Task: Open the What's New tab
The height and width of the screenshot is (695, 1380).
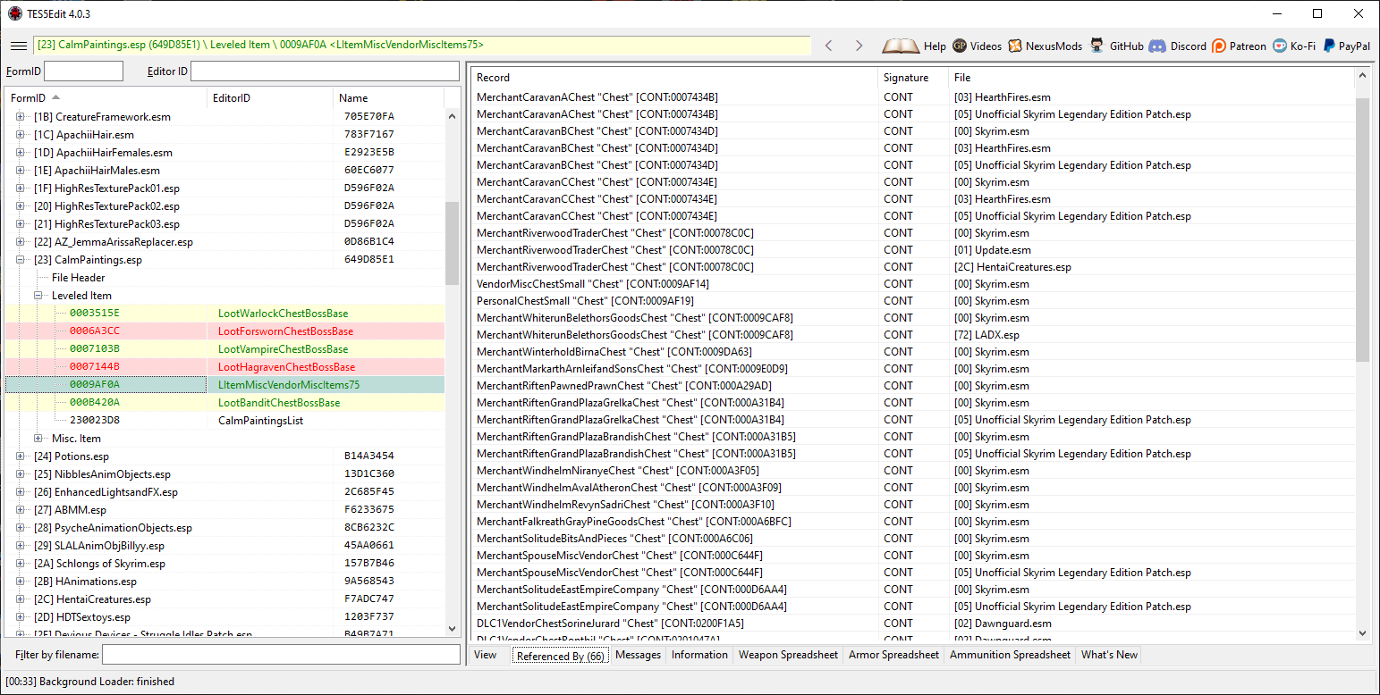Action: pyautogui.click(x=1109, y=655)
